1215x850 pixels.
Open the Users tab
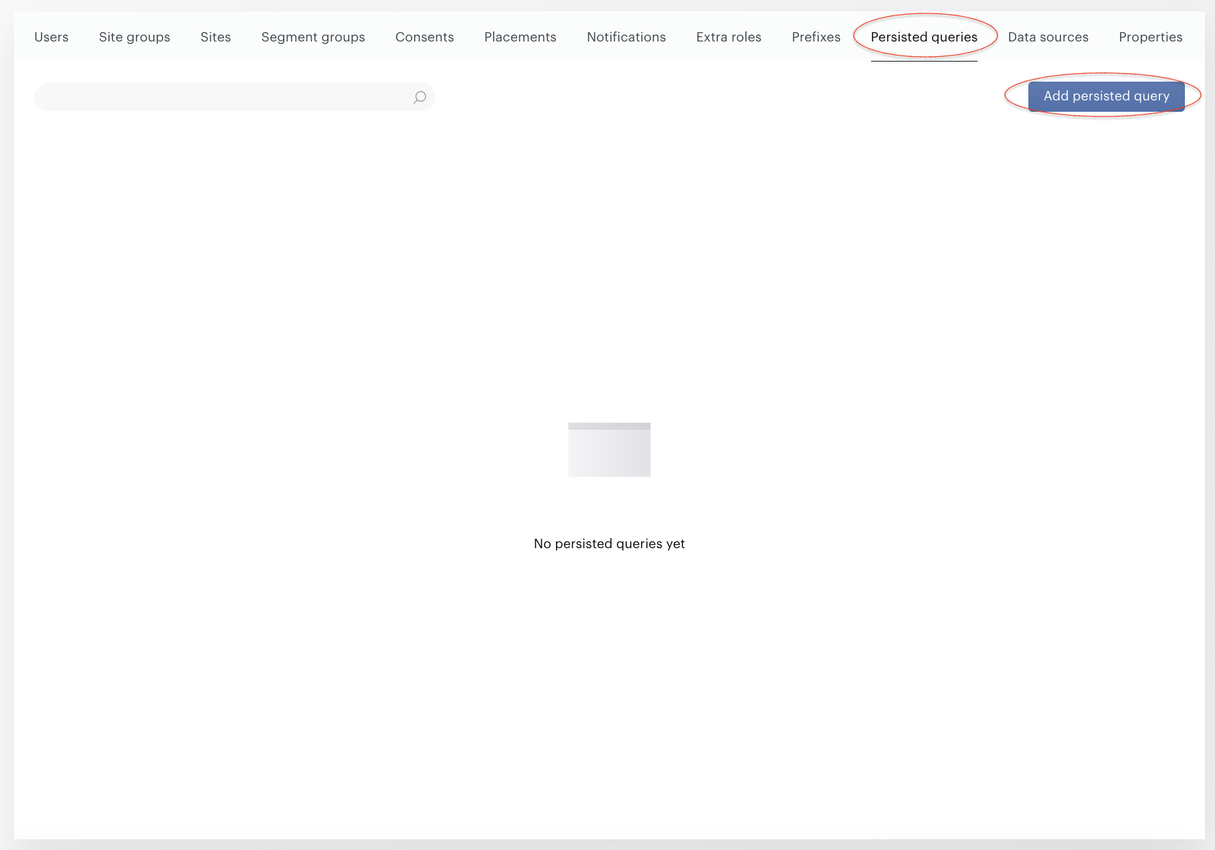tap(52, 37)
